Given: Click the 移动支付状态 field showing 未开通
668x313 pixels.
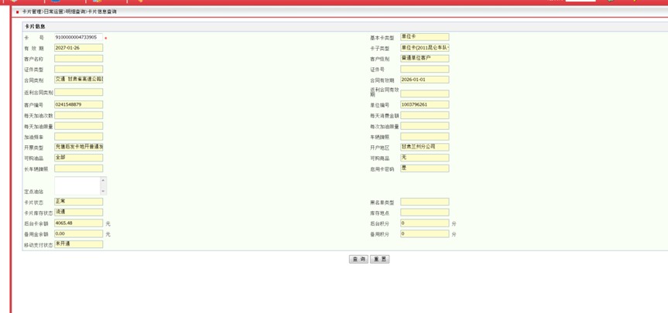Looking at the screenshot, I should (78, 244).
